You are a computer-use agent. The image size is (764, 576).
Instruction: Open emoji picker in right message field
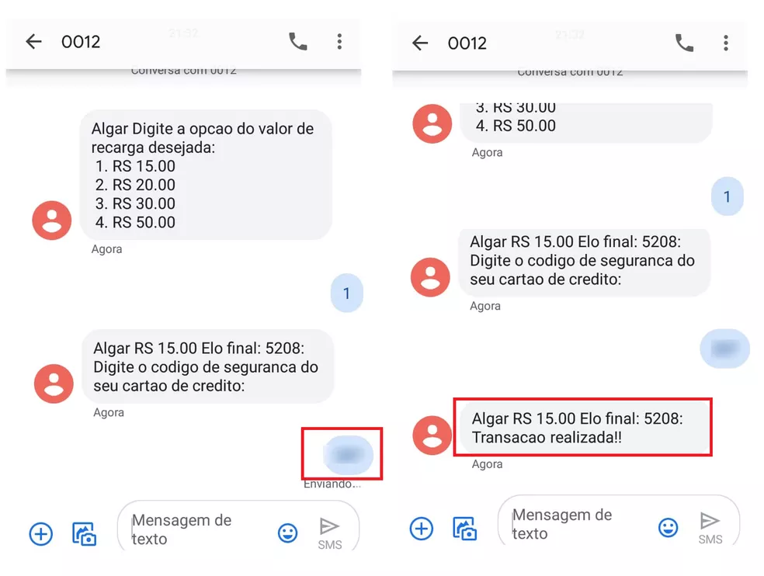[668, 527]
